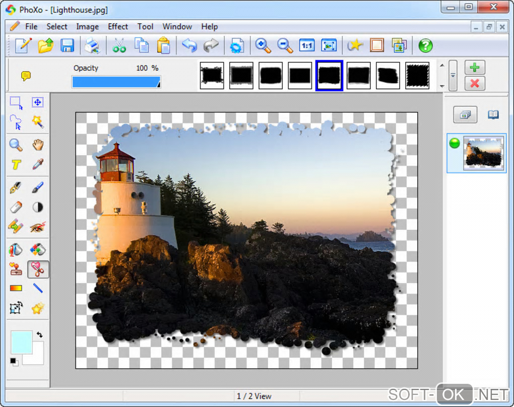The image size is (514, 407).
Task: Select the Text tool
Action: click(x=16, y=164)
